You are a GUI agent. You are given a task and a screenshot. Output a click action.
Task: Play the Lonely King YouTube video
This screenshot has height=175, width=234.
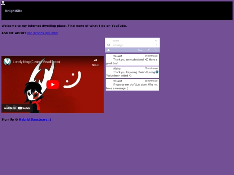[x=52, y=85]
